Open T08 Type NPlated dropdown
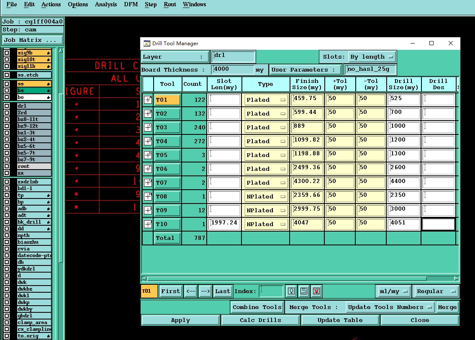This screenshot has height=340, width=475. tap(266, 196)
